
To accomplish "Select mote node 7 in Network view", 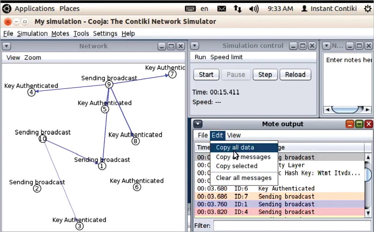I will click(173, 74).
